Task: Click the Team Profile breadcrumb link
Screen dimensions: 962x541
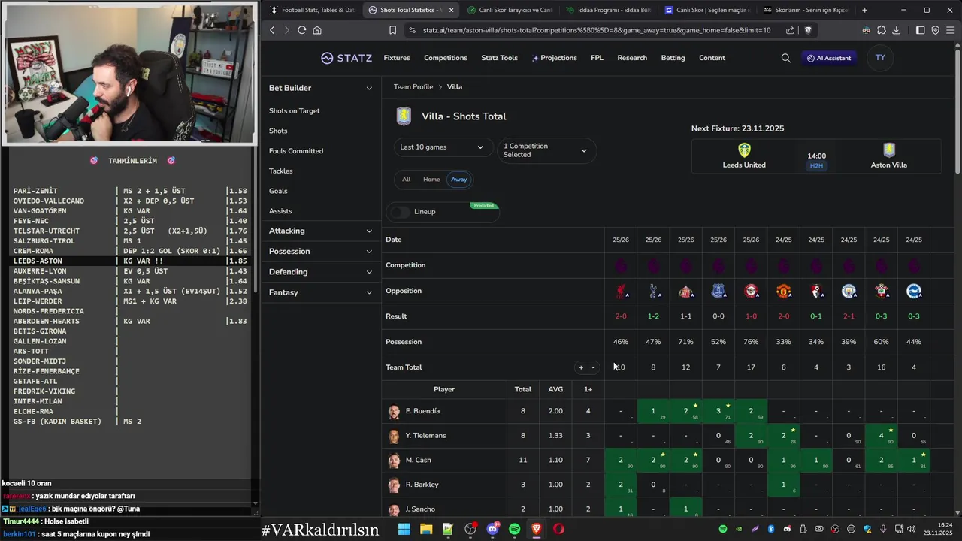Action: 413,87
